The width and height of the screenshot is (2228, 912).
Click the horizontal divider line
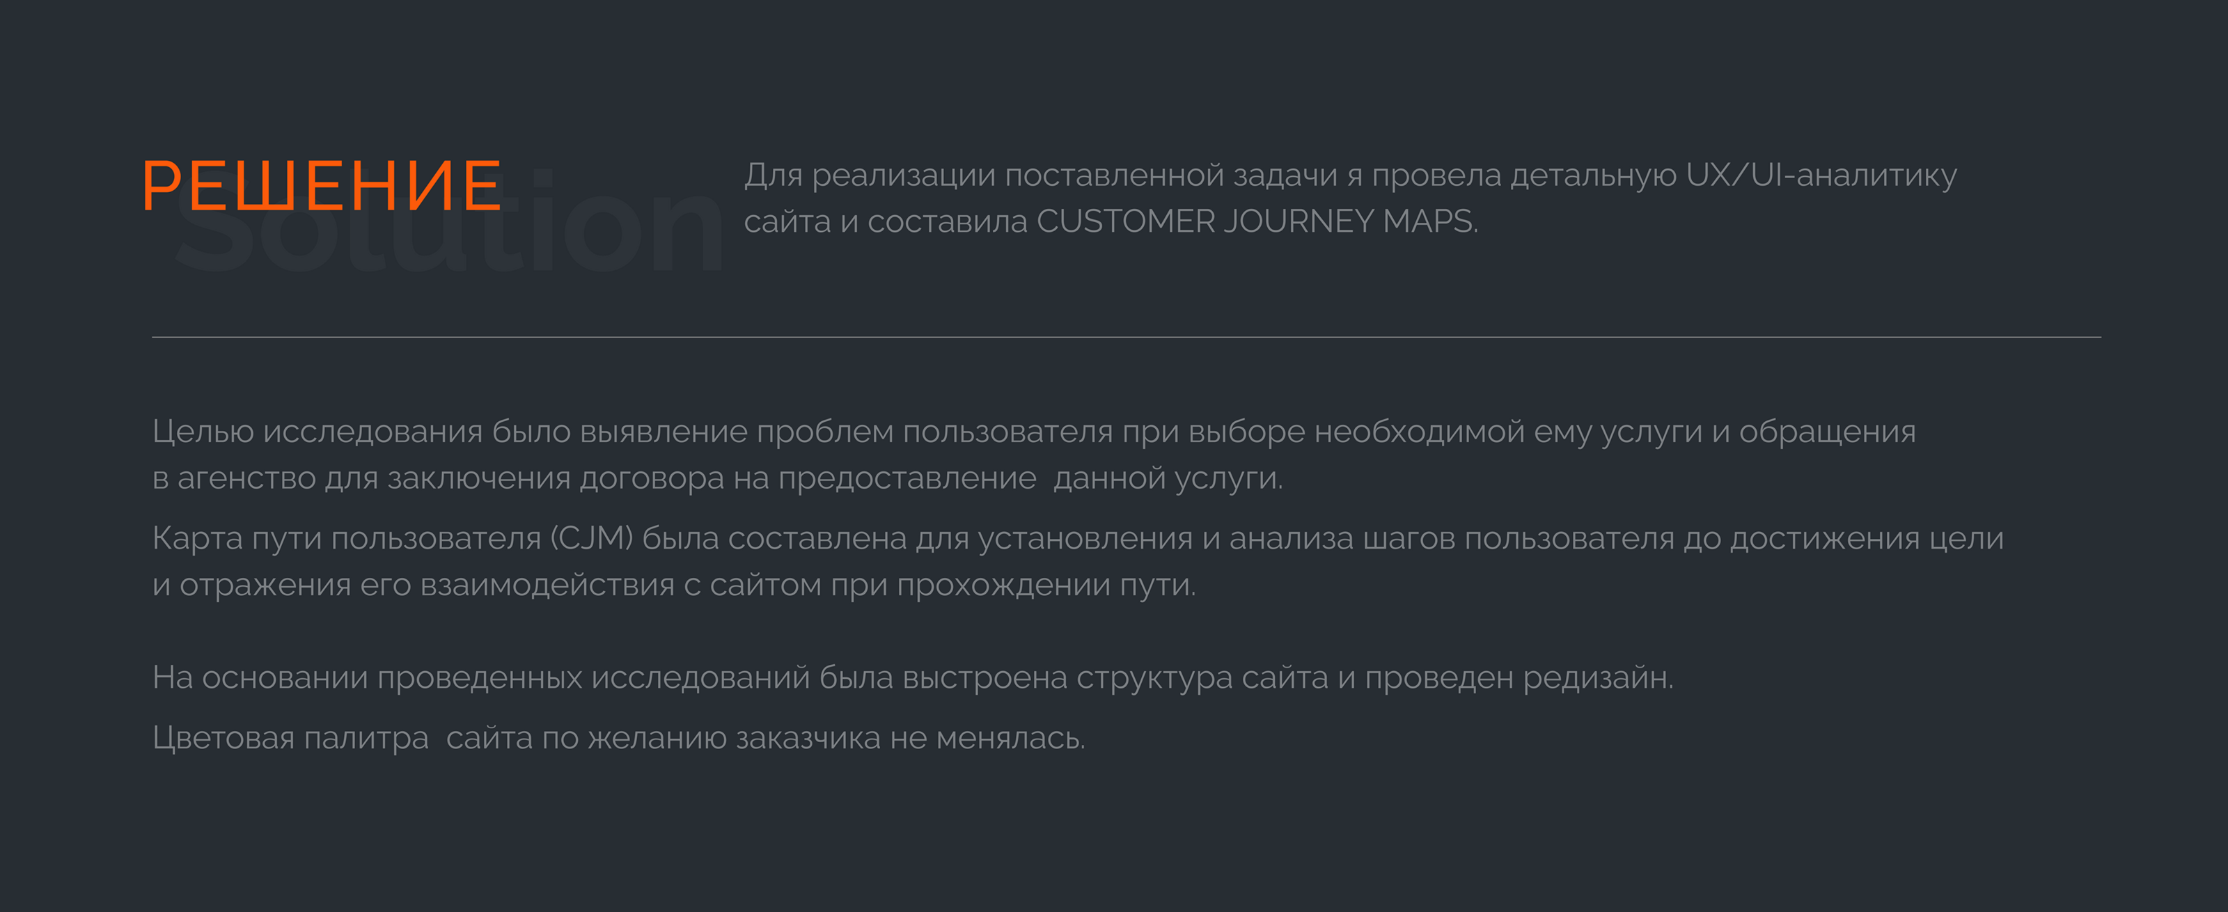[x=1124, y=337]
